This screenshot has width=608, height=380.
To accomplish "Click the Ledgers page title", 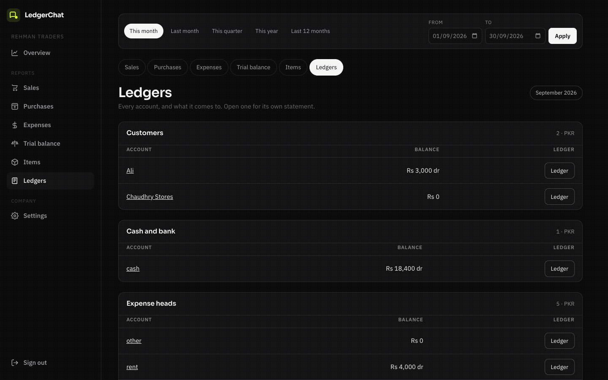I will click(x=145, y=92).
